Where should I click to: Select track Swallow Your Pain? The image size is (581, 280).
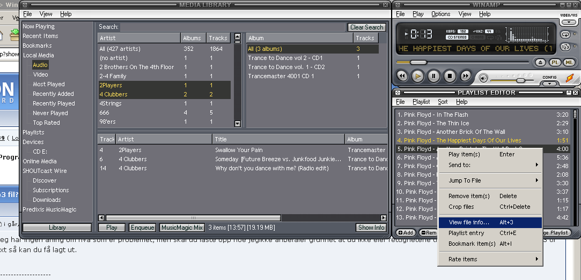coord(242,150)
